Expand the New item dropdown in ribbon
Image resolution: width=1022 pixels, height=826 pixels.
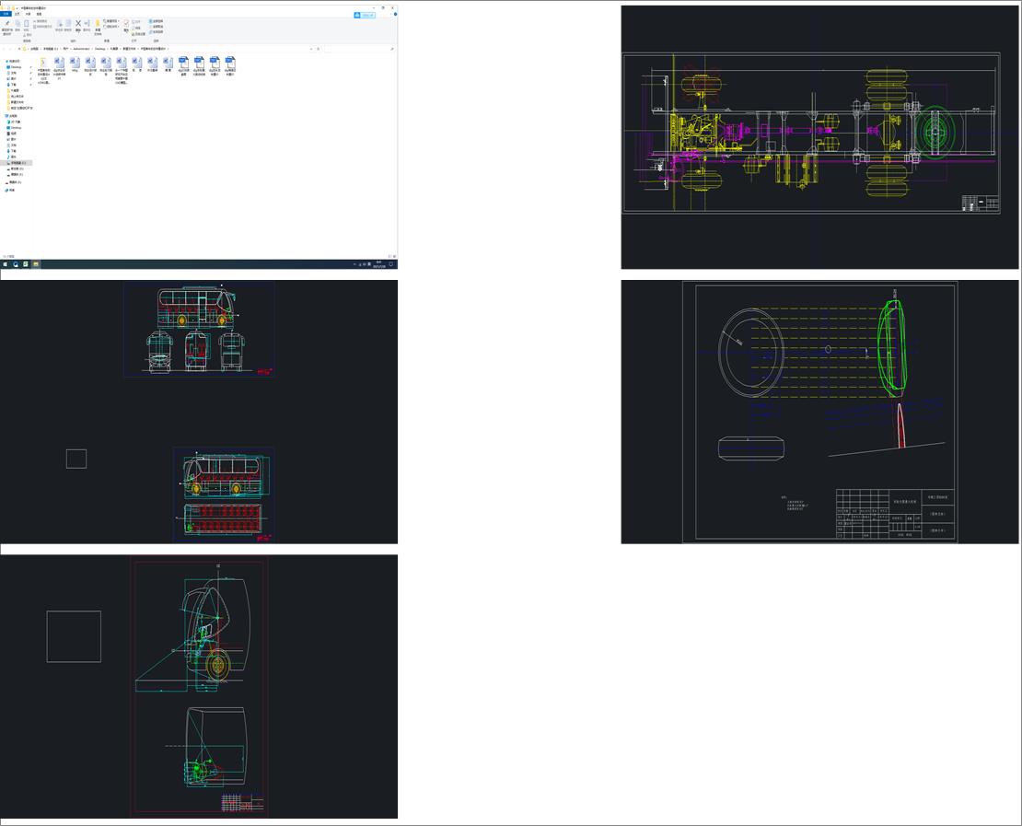coord(111,20)
